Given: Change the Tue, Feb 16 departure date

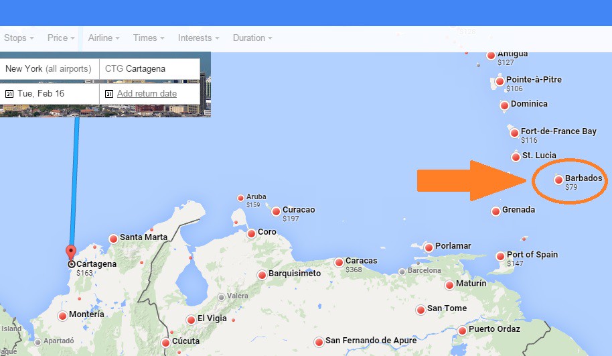Looking at the screenshot, I should (50, 94).
